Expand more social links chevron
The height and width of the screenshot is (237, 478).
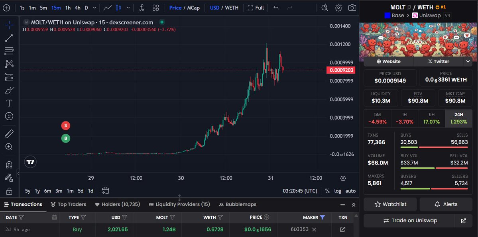468,61
